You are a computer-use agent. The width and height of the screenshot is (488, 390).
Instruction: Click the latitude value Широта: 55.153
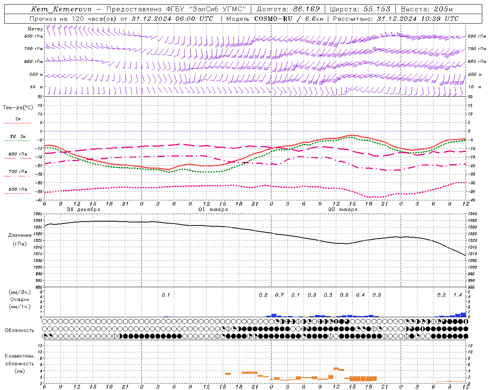[x=360, y=9]
